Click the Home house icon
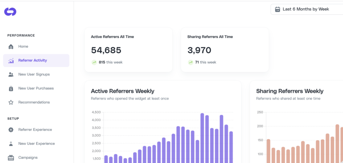Image resolution: width=343 pixels, height=163 pixels. coord(11,47)
